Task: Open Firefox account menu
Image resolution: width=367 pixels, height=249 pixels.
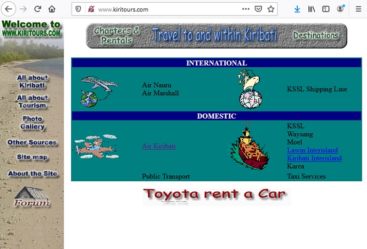Action: coord(340,9)
